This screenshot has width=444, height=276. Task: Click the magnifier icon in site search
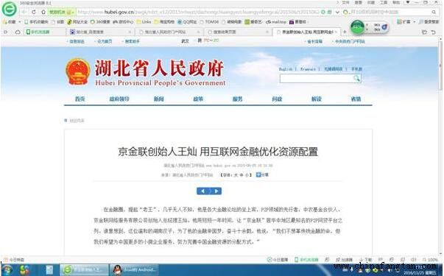(357, 79)
